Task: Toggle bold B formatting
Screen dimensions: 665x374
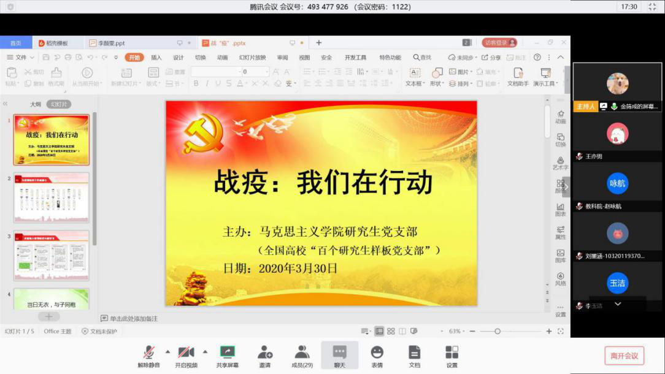Action: [x=196, y=83]
